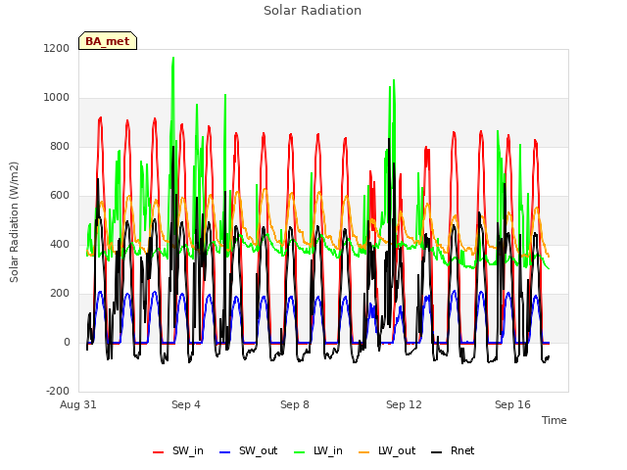Click the Solar Radiation chart title
The width and height of the screenshot is (627, 470).
313,11
